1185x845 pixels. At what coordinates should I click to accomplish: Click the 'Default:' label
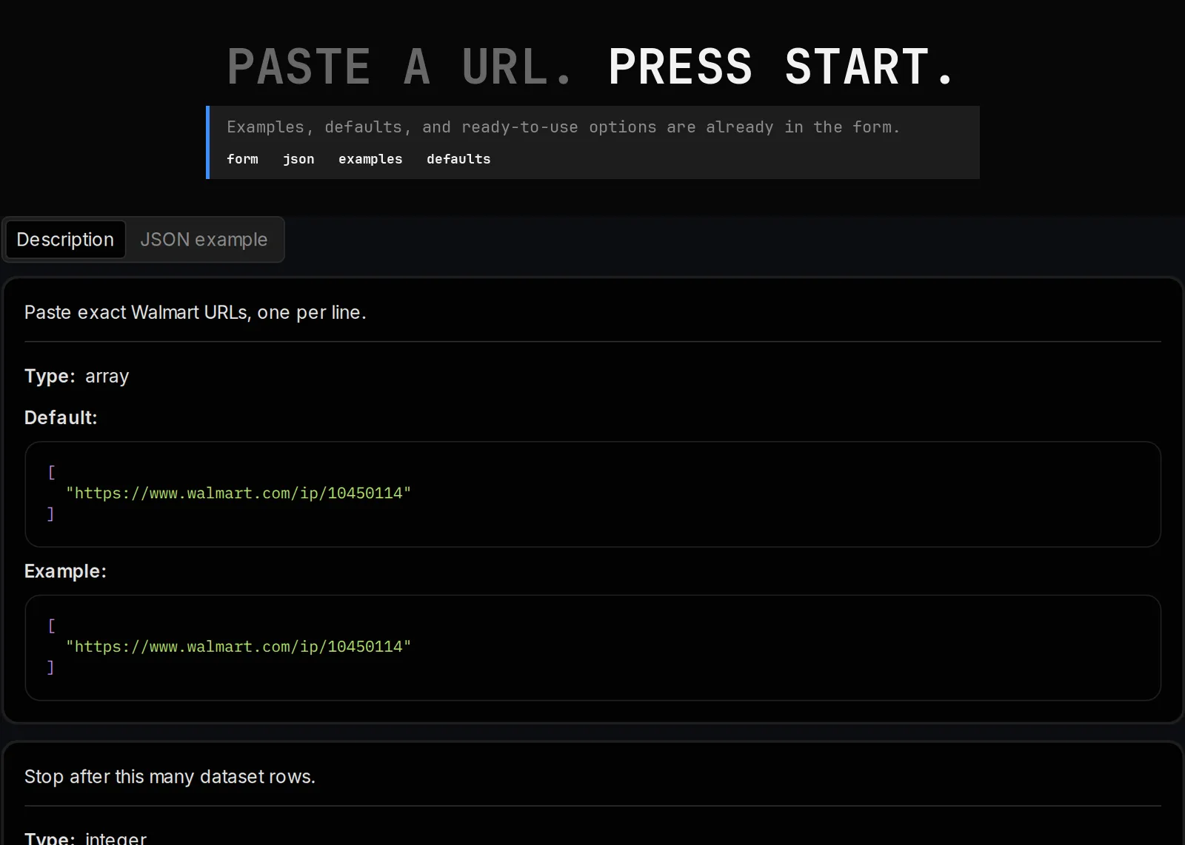pos(61,417)
